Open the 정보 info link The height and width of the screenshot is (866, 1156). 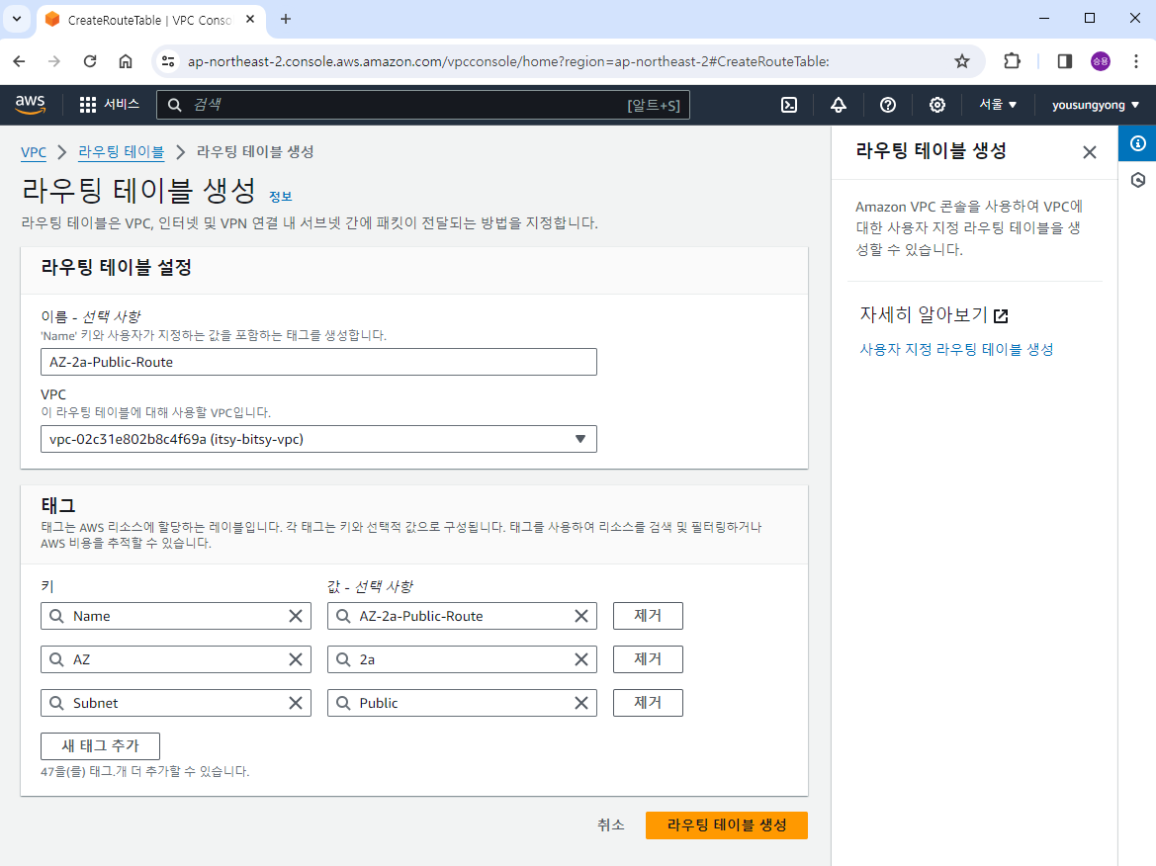[280, 197]
